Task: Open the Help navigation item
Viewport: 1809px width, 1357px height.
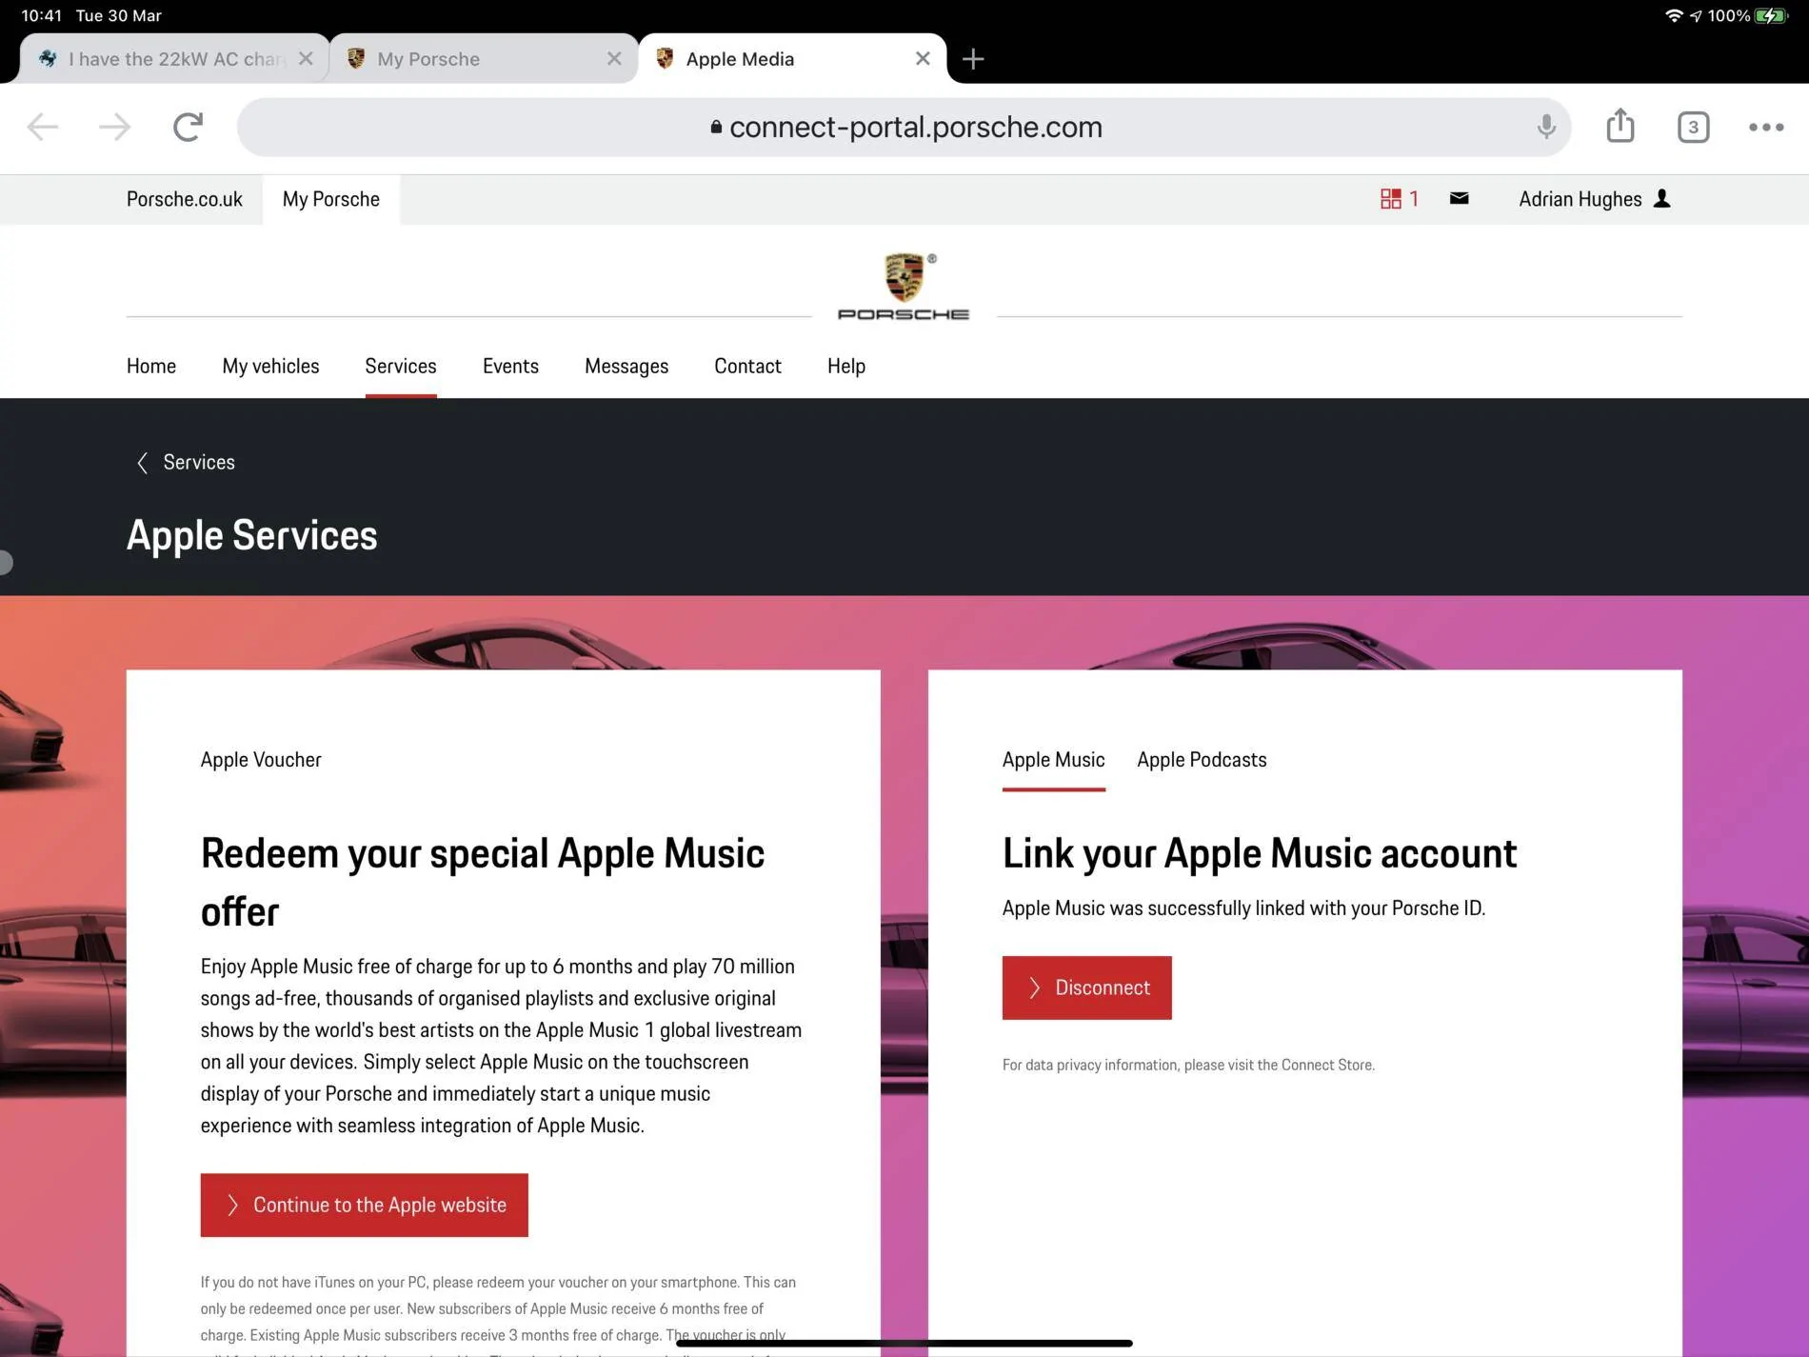Action: pyautogui.click(x=846, y=366)
